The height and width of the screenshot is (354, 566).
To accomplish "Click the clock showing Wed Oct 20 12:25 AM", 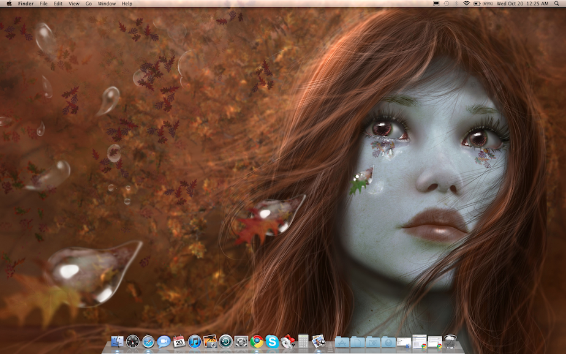I will click(523, 4).
